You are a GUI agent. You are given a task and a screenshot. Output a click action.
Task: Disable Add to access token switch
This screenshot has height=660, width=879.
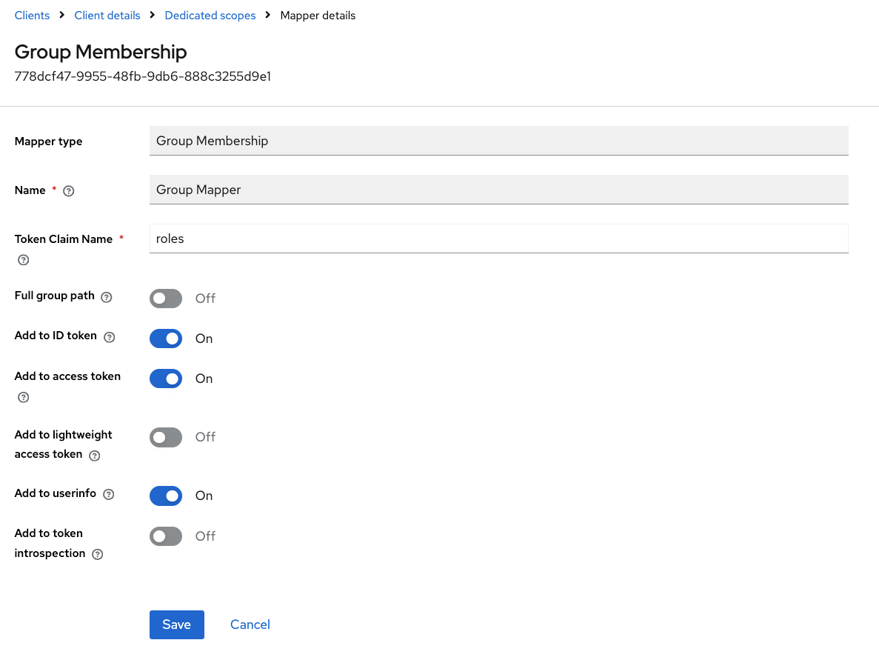point(166,379)
